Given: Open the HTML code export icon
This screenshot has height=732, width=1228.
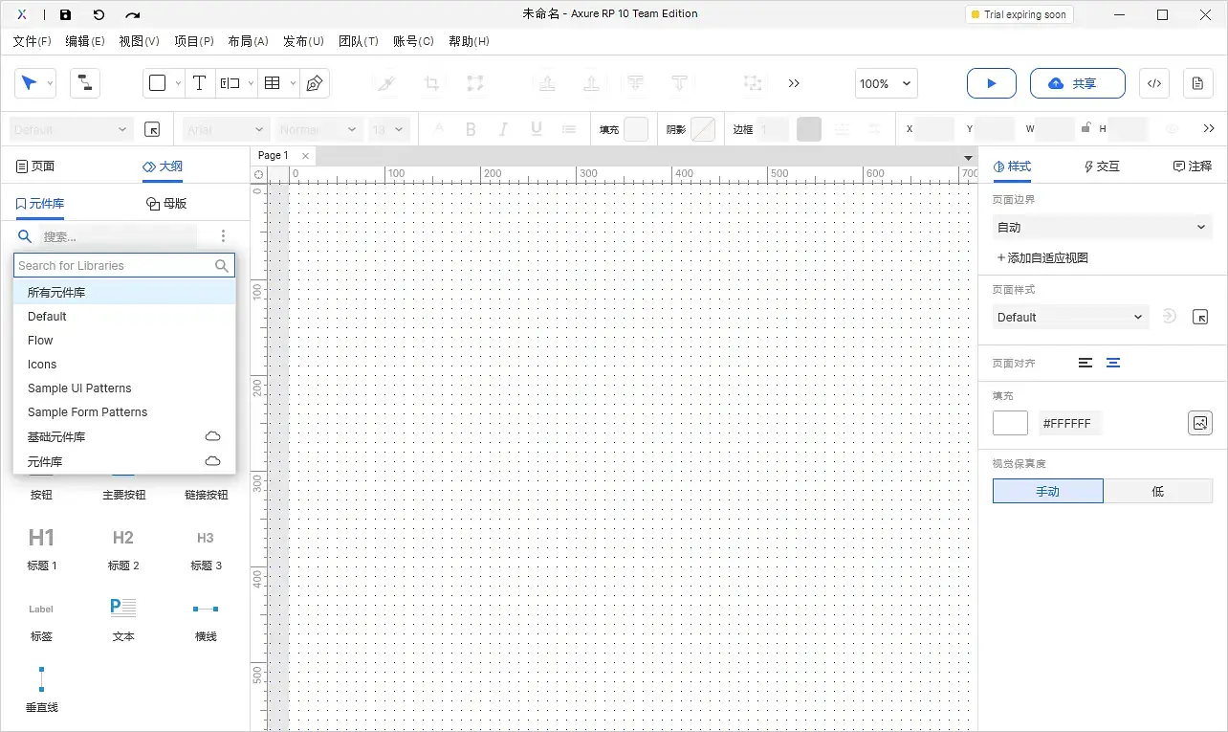Looking at the screenshot, I should point(1154,83).
